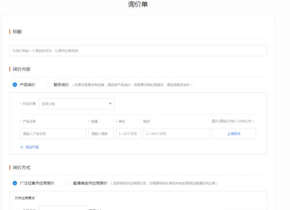Image resolution: width=290 pixels, height=210 pixels.
Task: Click the dropdown arrow in 行业分类
Action: pos(110,104)
